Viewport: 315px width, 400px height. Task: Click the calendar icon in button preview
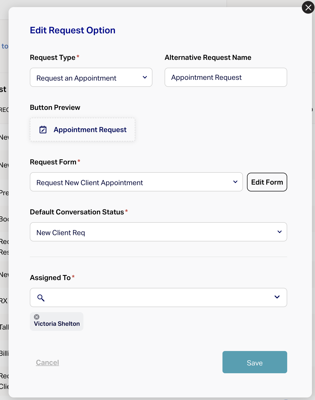pos(43,130)
